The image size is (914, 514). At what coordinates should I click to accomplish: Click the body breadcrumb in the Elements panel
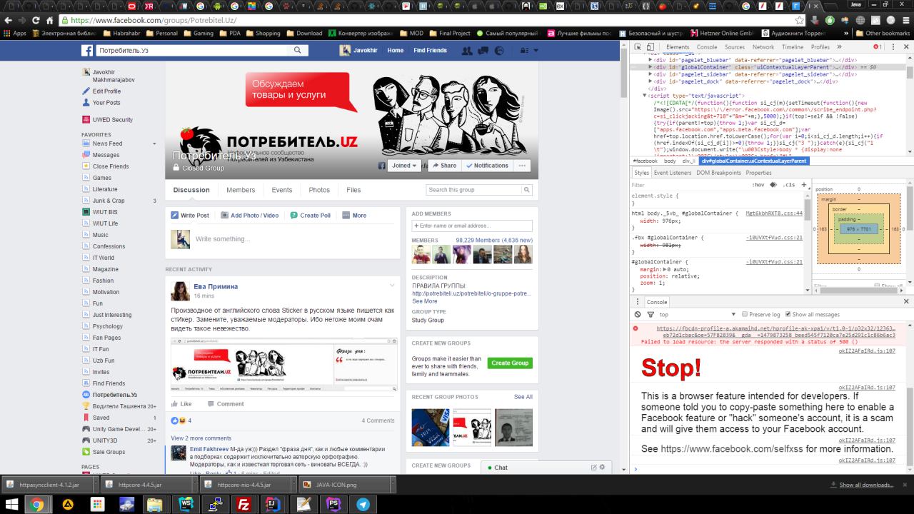pyautogui.click(x=670, y=161)
